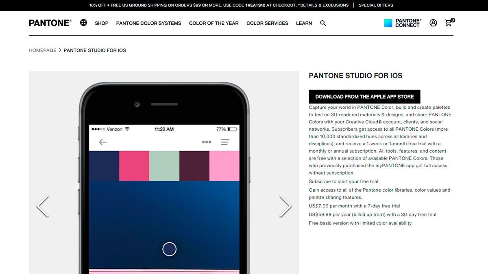
Task: Expand the Color Services menu
Action: pyautogui.click(x=267, y=23)
